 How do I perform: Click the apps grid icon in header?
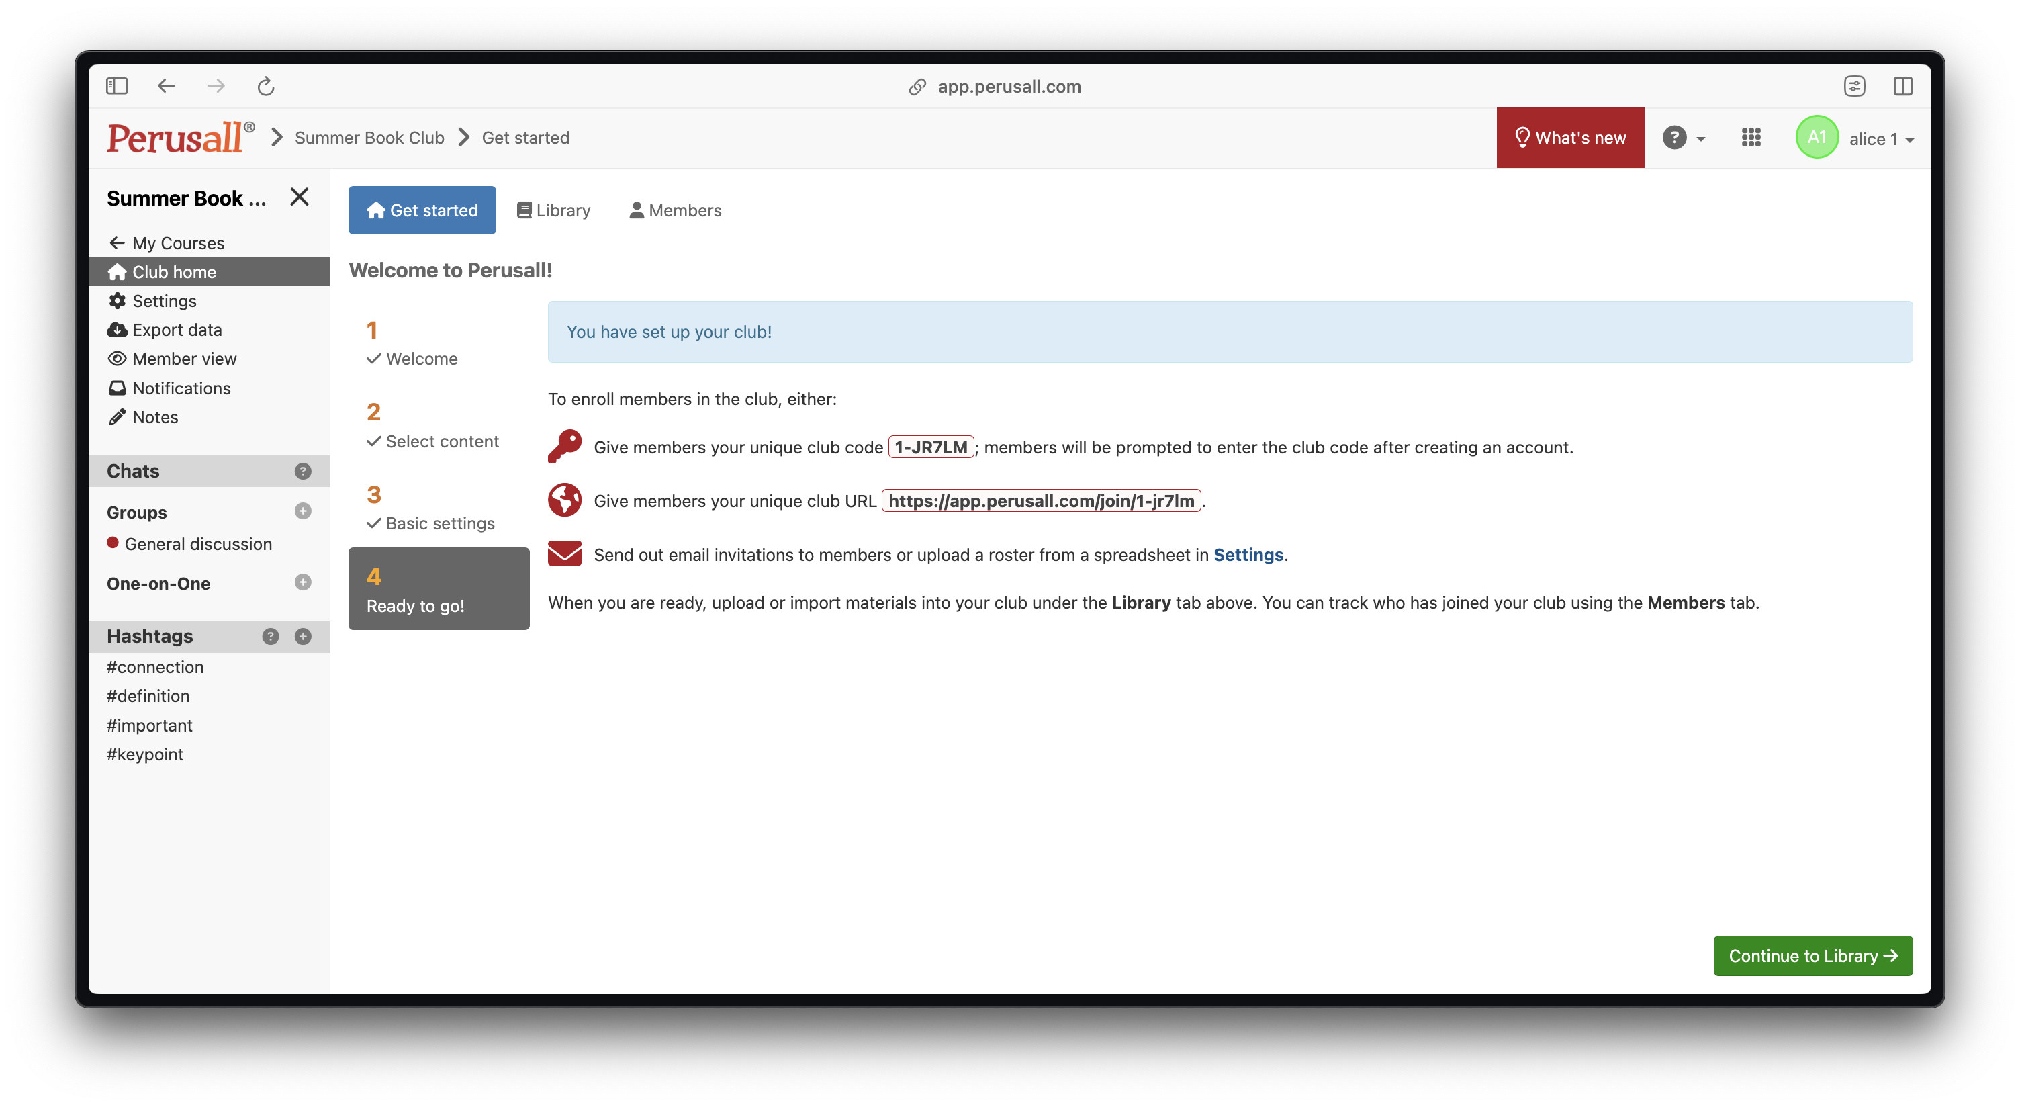coord(1750,138)
